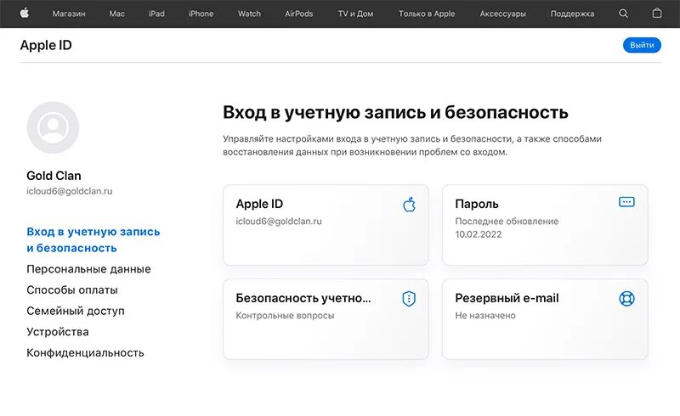This screenshot has width=680, height=416.
Task: Open the Пароль card title
Action: [477, 204]
